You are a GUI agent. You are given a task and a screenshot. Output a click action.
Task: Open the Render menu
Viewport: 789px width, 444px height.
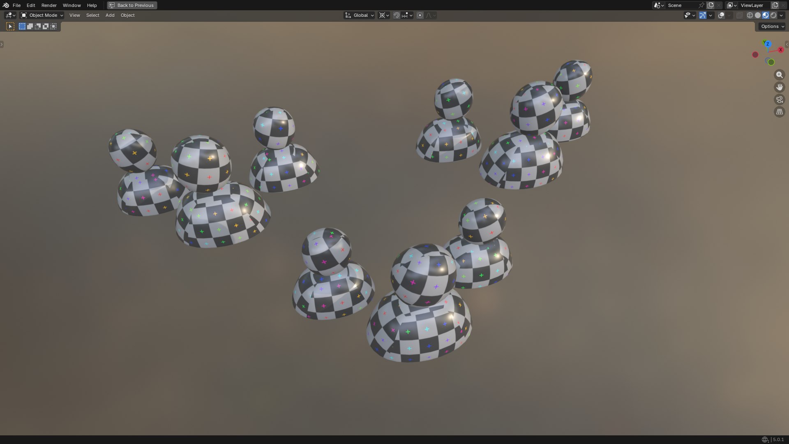(49, 5)
